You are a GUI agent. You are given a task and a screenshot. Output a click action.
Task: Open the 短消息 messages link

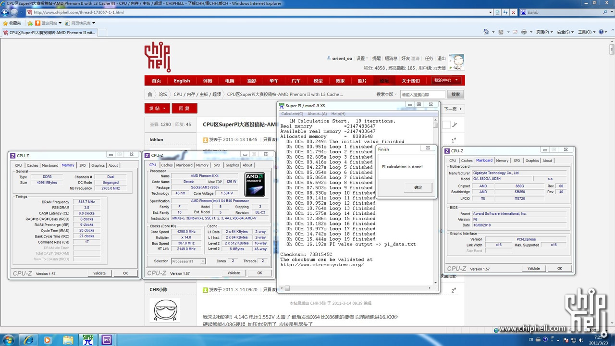391,58
